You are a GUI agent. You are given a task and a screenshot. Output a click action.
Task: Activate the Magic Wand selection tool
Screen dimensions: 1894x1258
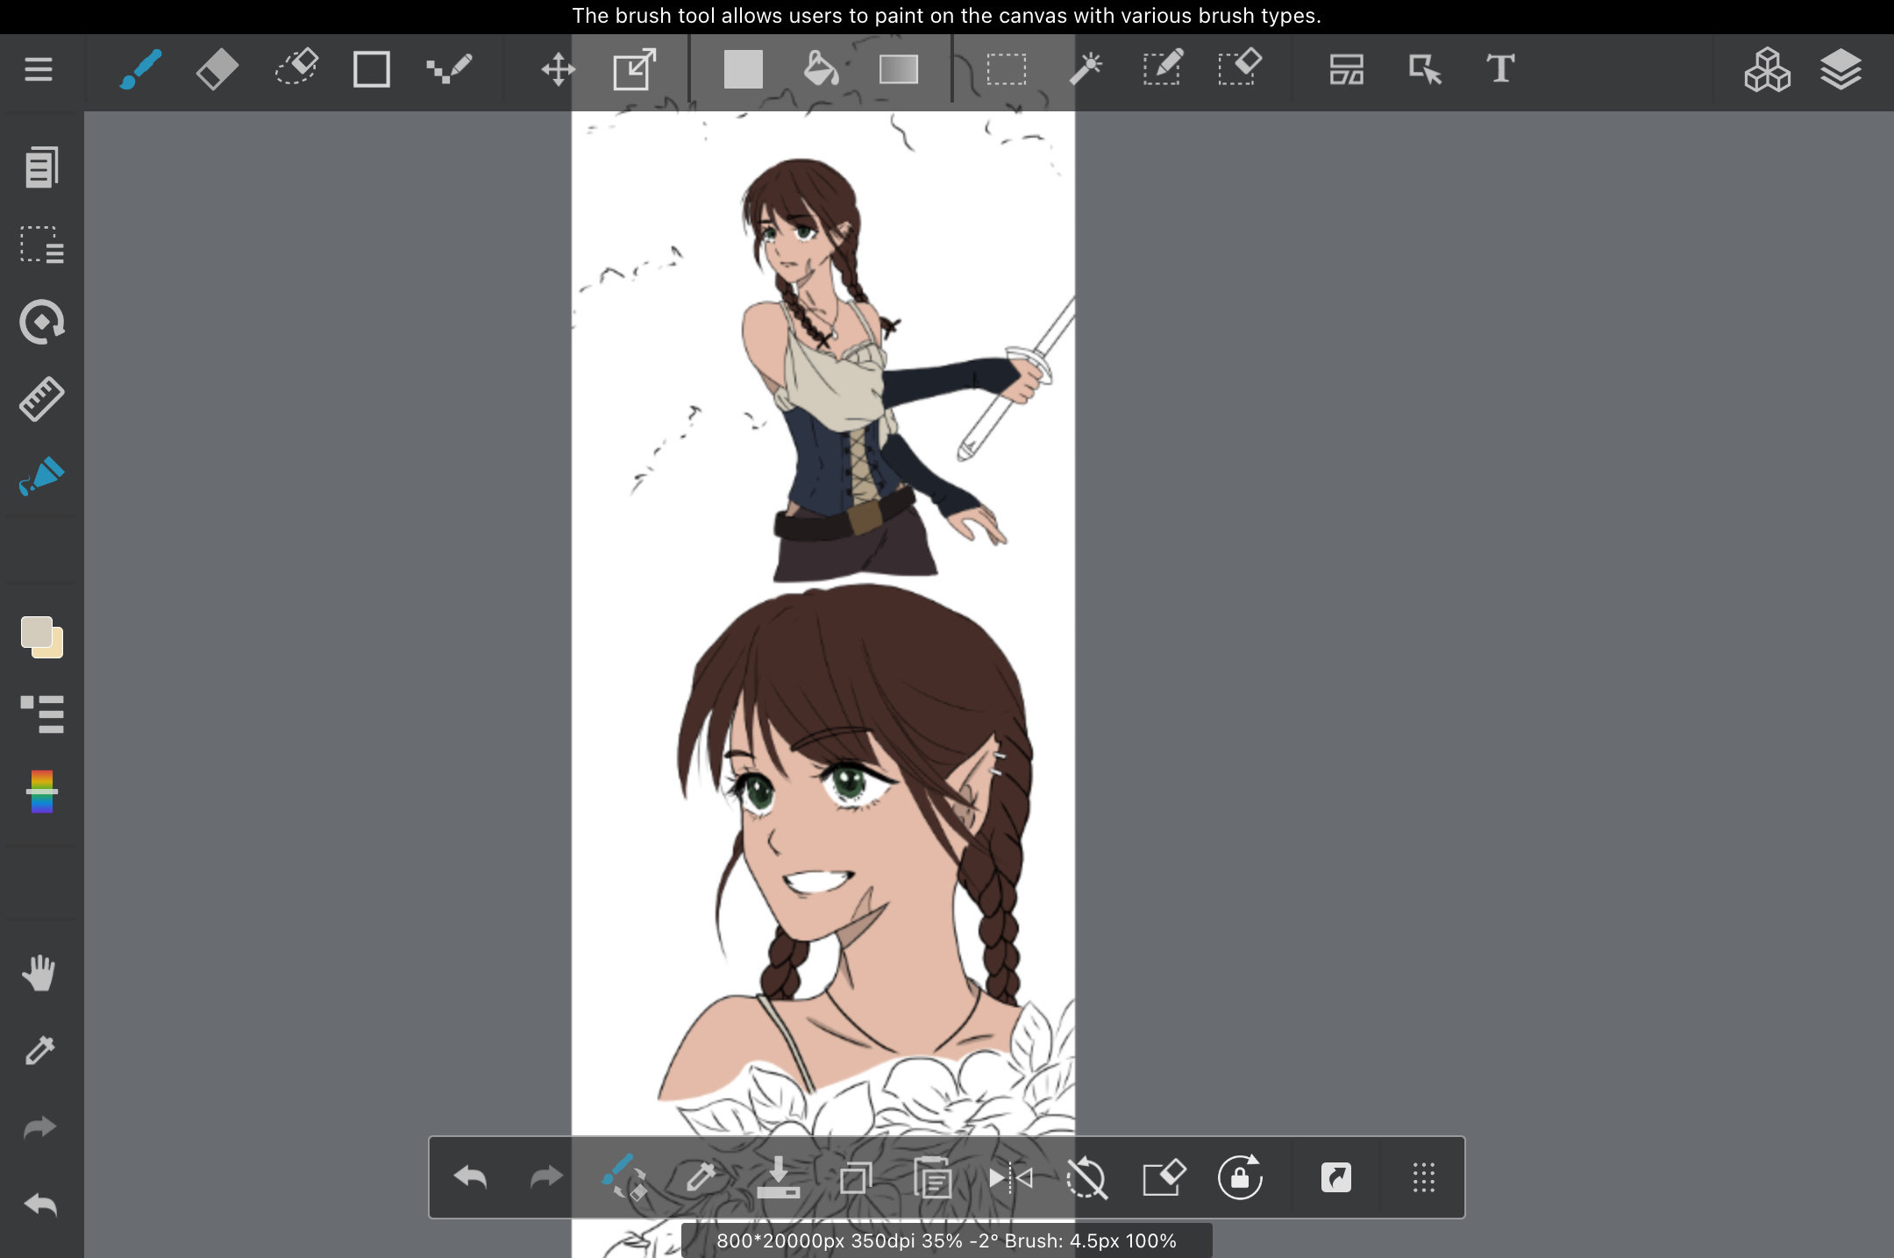tap(1086, 69)
